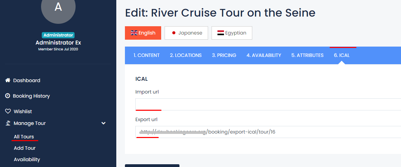Open the 5. Attributes tab
Viewport: 401px width, 167px height.
[307, 55]
